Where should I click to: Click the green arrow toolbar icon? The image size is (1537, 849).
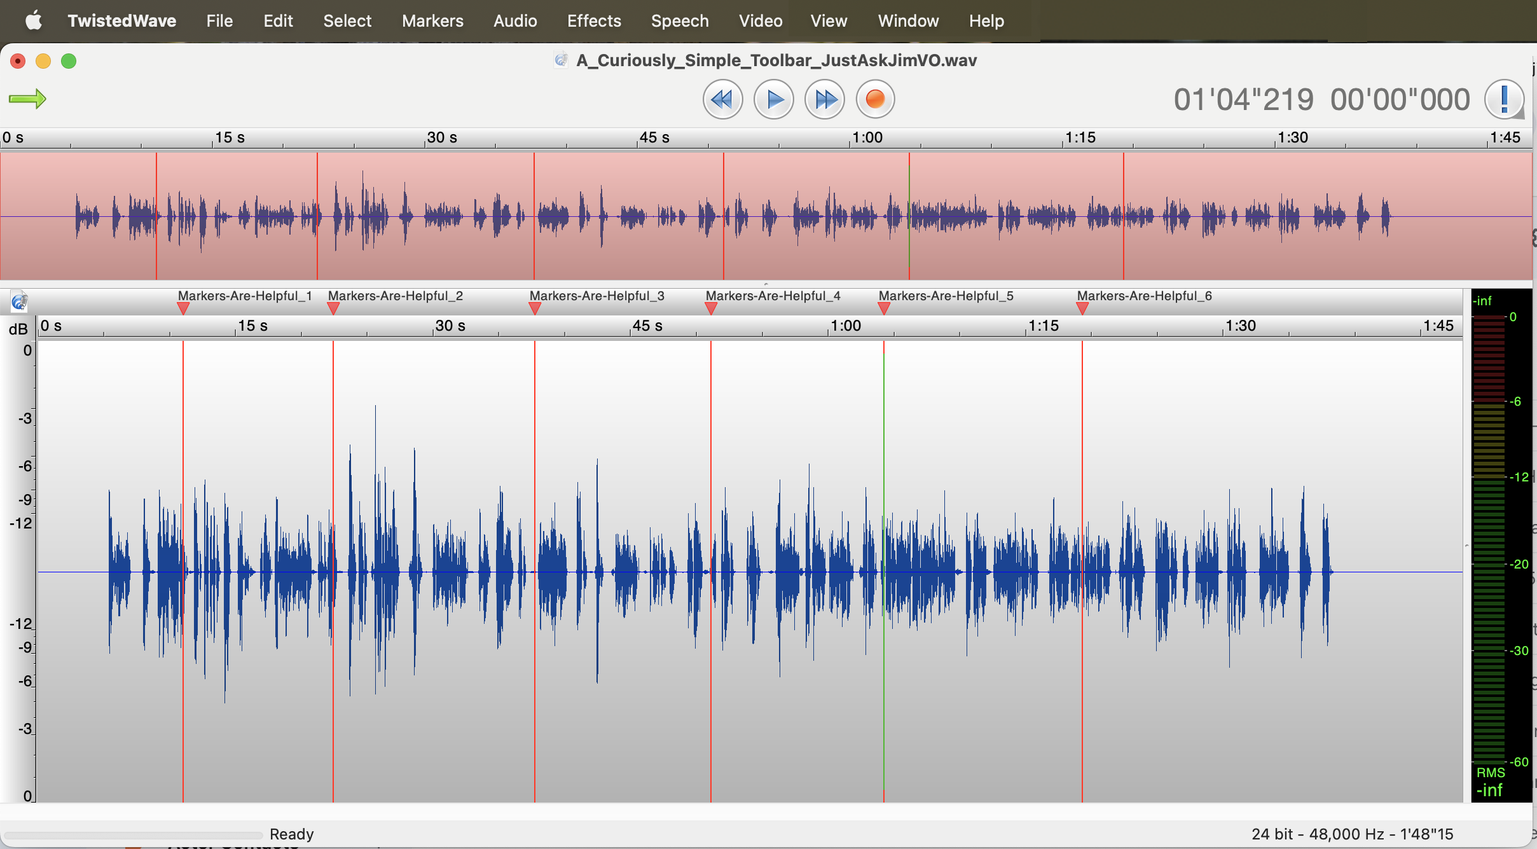27,99
